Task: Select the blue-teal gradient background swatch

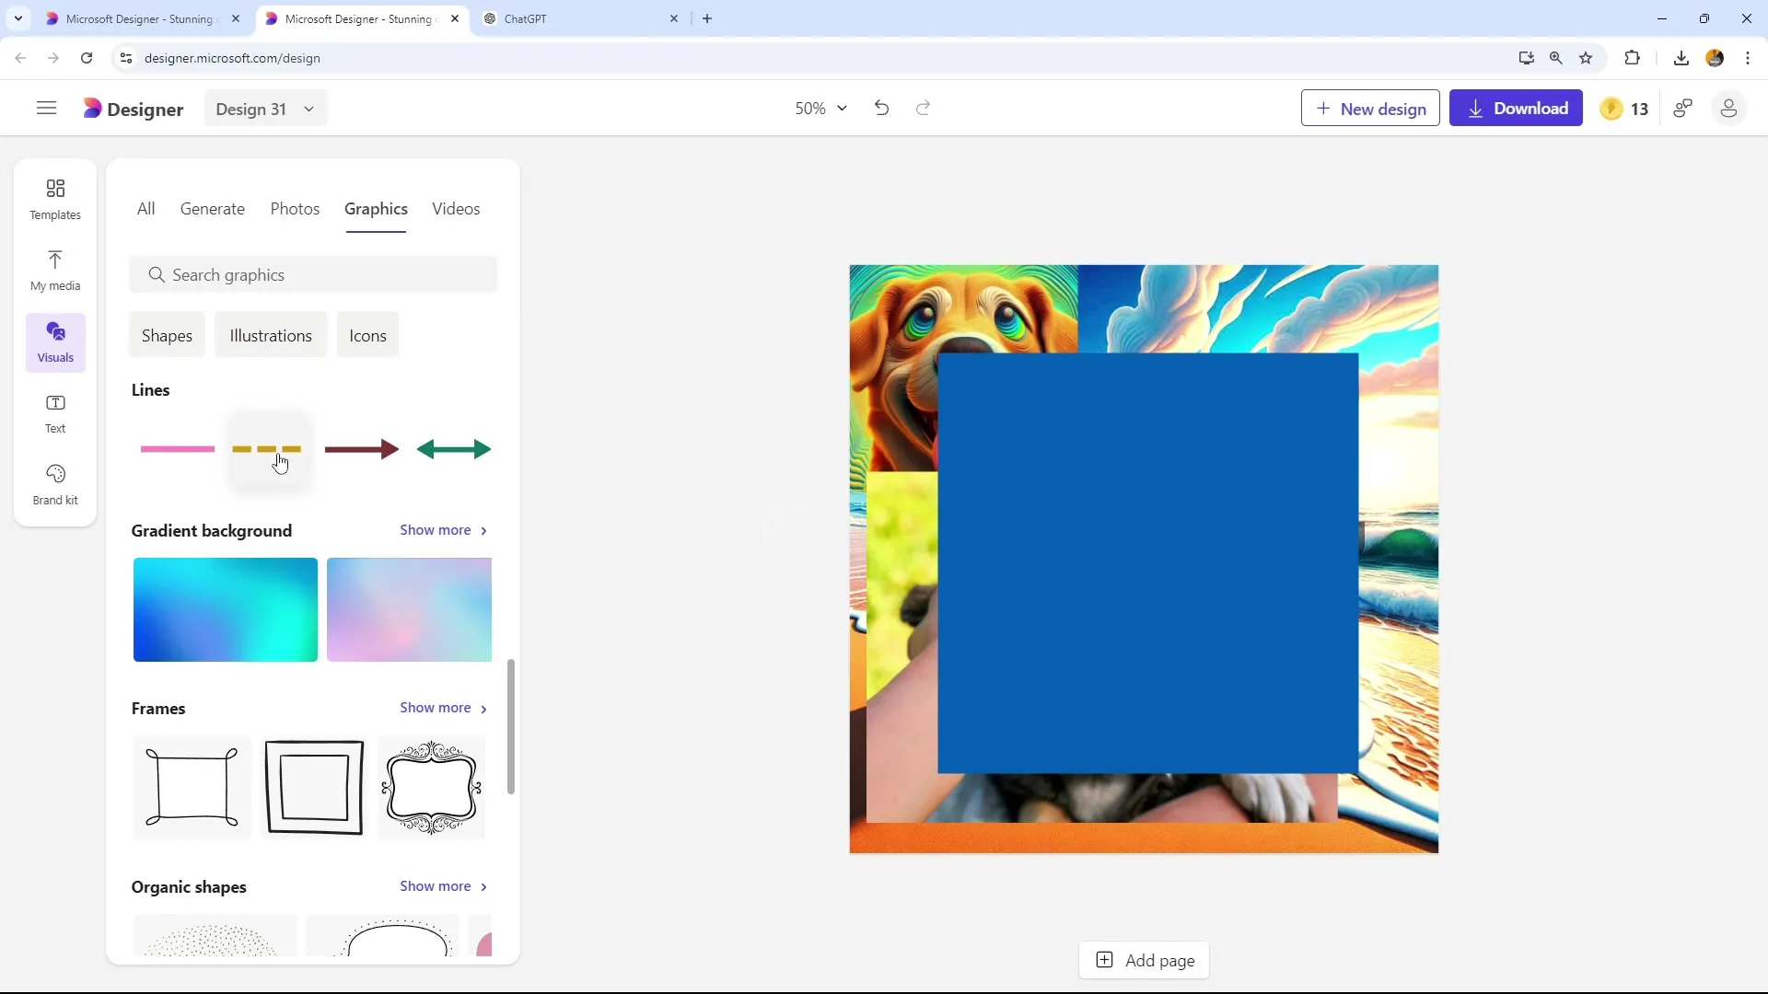Action: 225,609
